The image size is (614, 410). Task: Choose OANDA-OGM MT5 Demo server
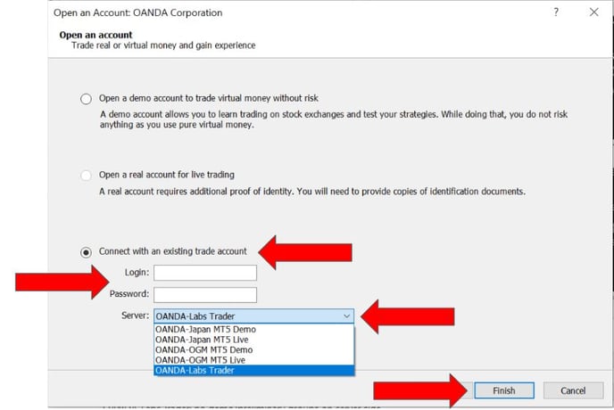254,349
